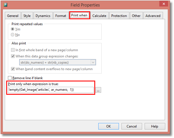Select the Protection tab
174x138 pixels.
point(119,16)
